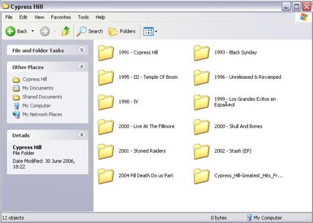Click the '2001 - Stoned Raiders' folder name
The height and width of the screenshot is (223, 313).
point(142,151)
